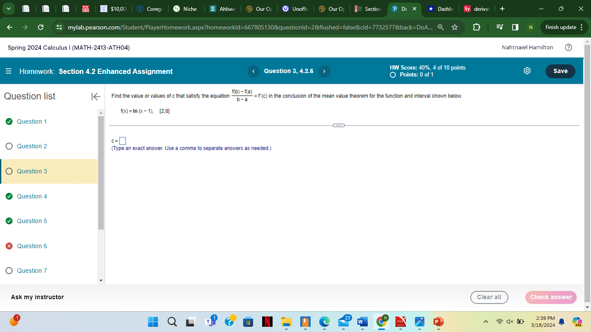Collapse the Question list panel

point(96,96)
